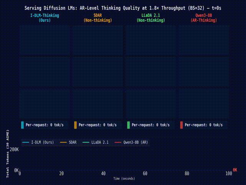The height and width of the screenshot is (185, 246).
Task: Click the red Qwen3 per-request bar swatch
Action: pos(181,125)
